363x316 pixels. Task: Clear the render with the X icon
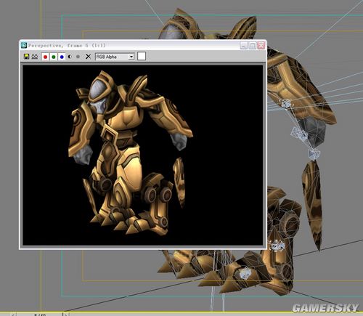pyautogui.click(x=88, y=57)
